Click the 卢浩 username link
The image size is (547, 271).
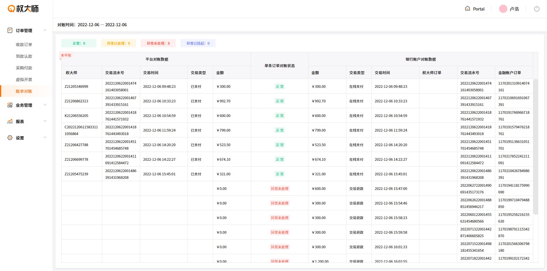coord(514,9)
